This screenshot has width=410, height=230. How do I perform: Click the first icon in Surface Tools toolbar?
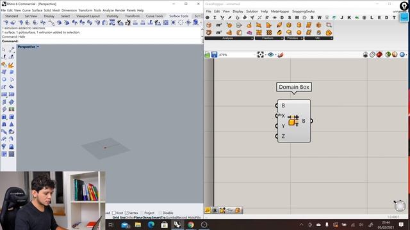[6, 23]
